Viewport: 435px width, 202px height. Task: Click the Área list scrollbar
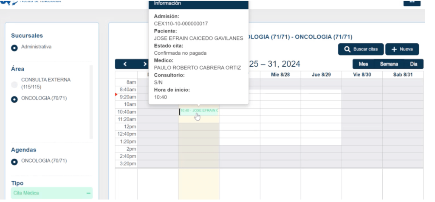coord(90,102)
